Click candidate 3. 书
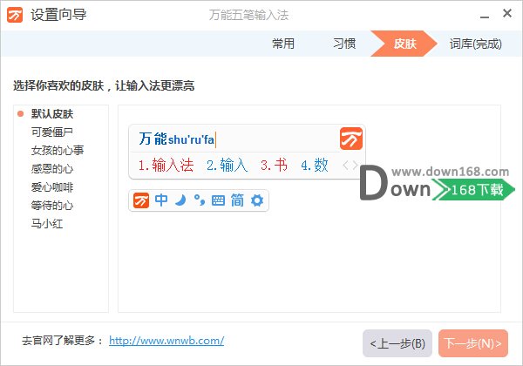Image resolution: width=523 pixels, height=366 pixels. pyautogui.click(x=274, y=165)
